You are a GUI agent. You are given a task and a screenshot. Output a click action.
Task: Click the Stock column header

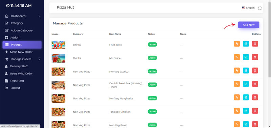click(x=183, y=34)
